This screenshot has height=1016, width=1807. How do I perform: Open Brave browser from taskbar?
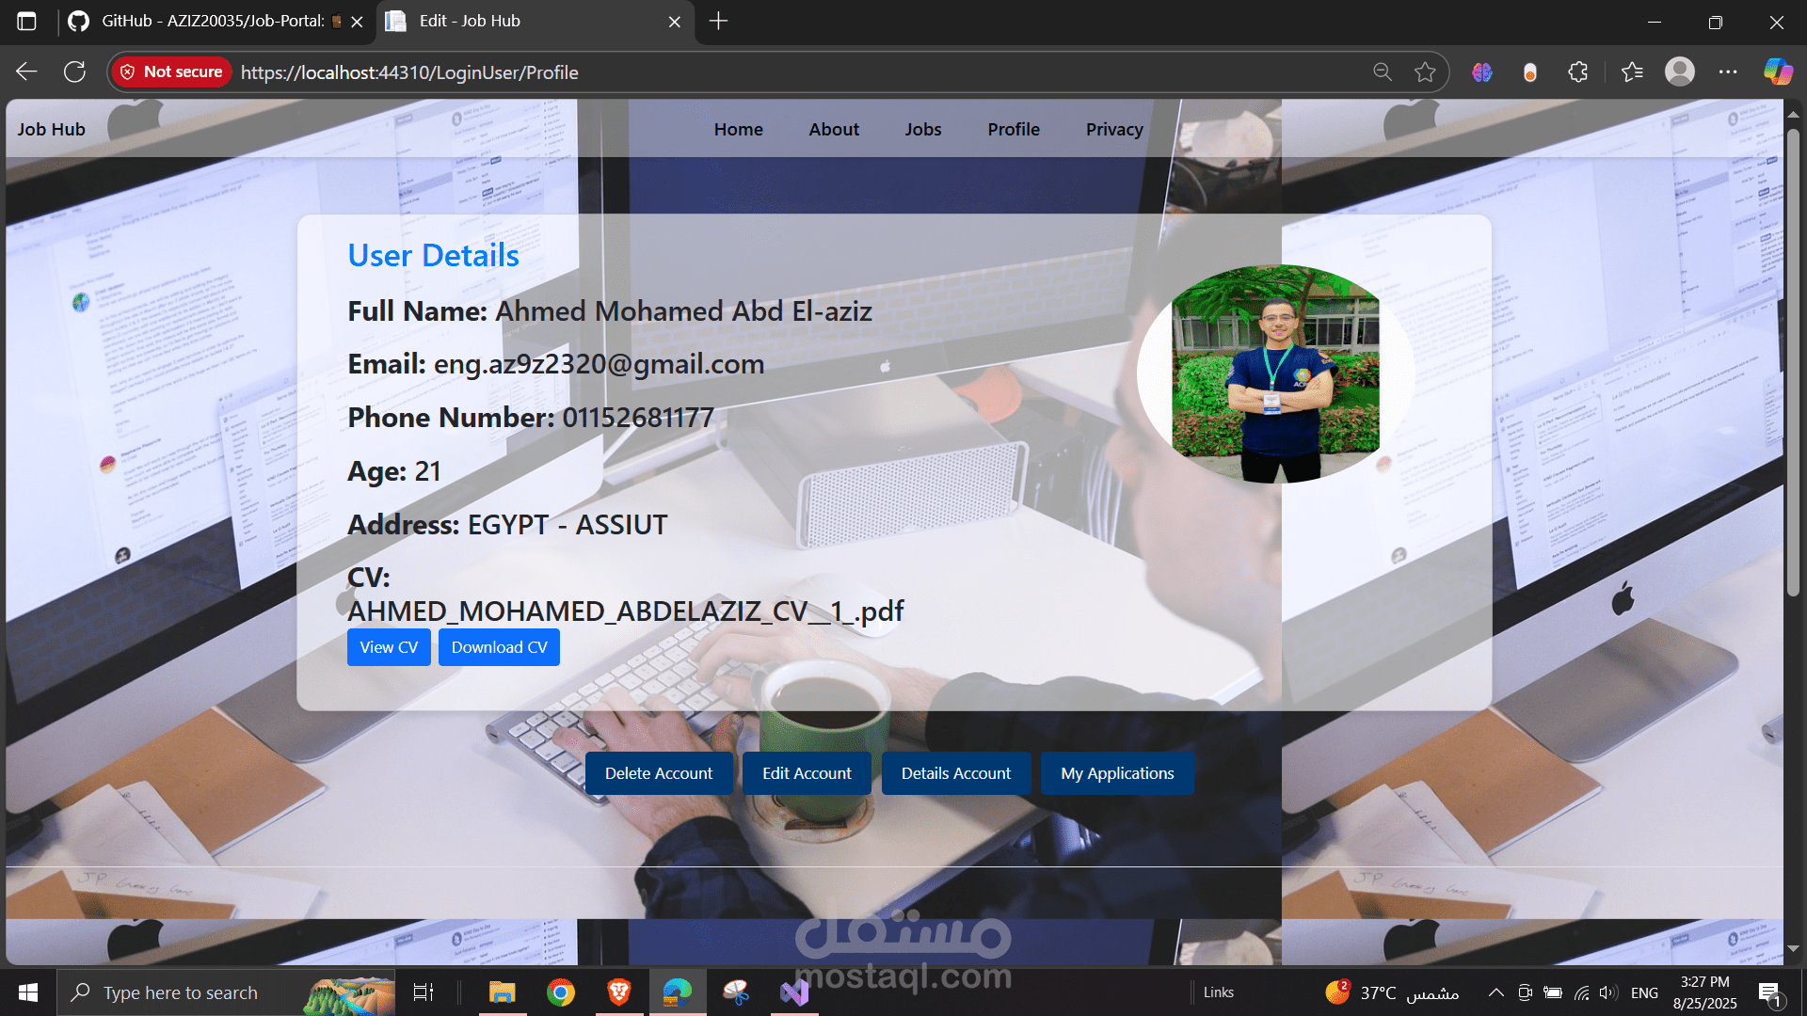tap(618, 992)
